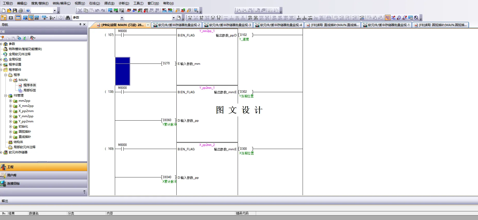Expand the 圆弧插补 function block node
This screenshot has width=478, height=220.
pos(11,132)
